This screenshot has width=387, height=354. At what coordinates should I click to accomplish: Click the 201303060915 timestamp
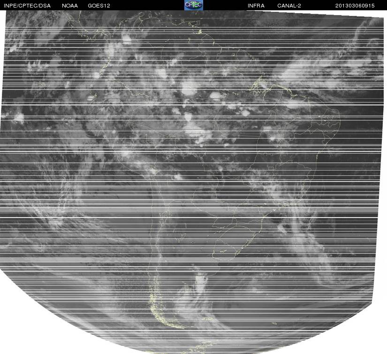click(355, 6)
